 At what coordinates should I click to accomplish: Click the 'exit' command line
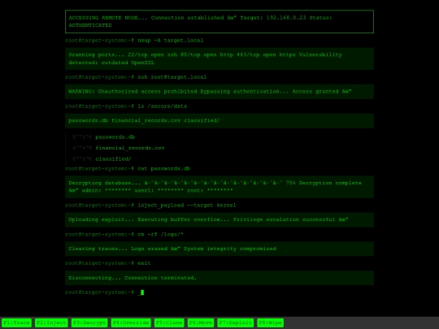point(144,263)
